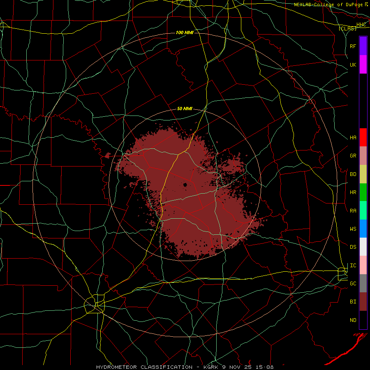
Task: Click the mint RA legend swatch
Action: tap(363, 210)
